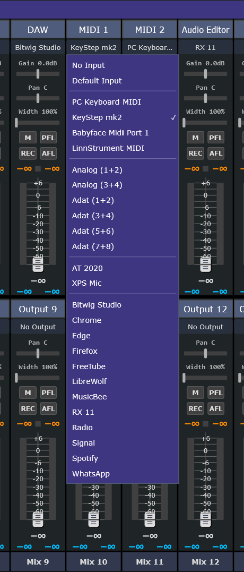The image size is (244, 572).
Task: Choose LibreWolf as input source
Action: (123, 381)
